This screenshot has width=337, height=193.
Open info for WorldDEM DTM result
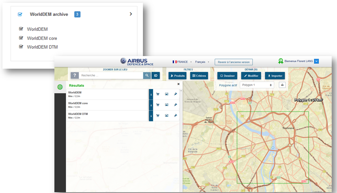pos(151,116)
